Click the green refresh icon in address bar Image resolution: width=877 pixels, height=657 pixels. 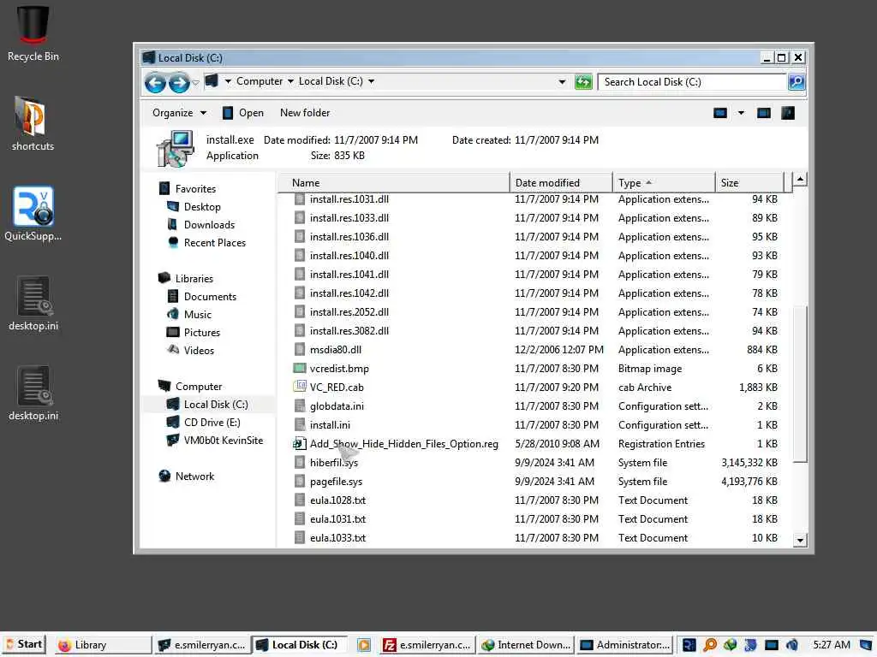click(583, 82)
